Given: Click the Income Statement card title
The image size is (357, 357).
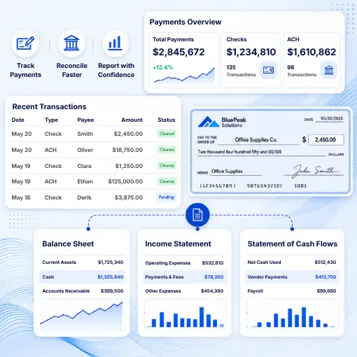Looking at the screenshot, I should coord(178,244).
